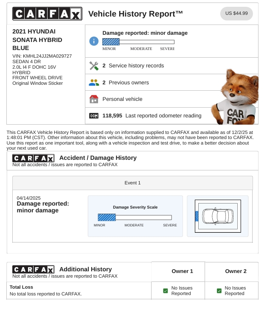
Task: Click the top damage severity bar
Action: 138,42
